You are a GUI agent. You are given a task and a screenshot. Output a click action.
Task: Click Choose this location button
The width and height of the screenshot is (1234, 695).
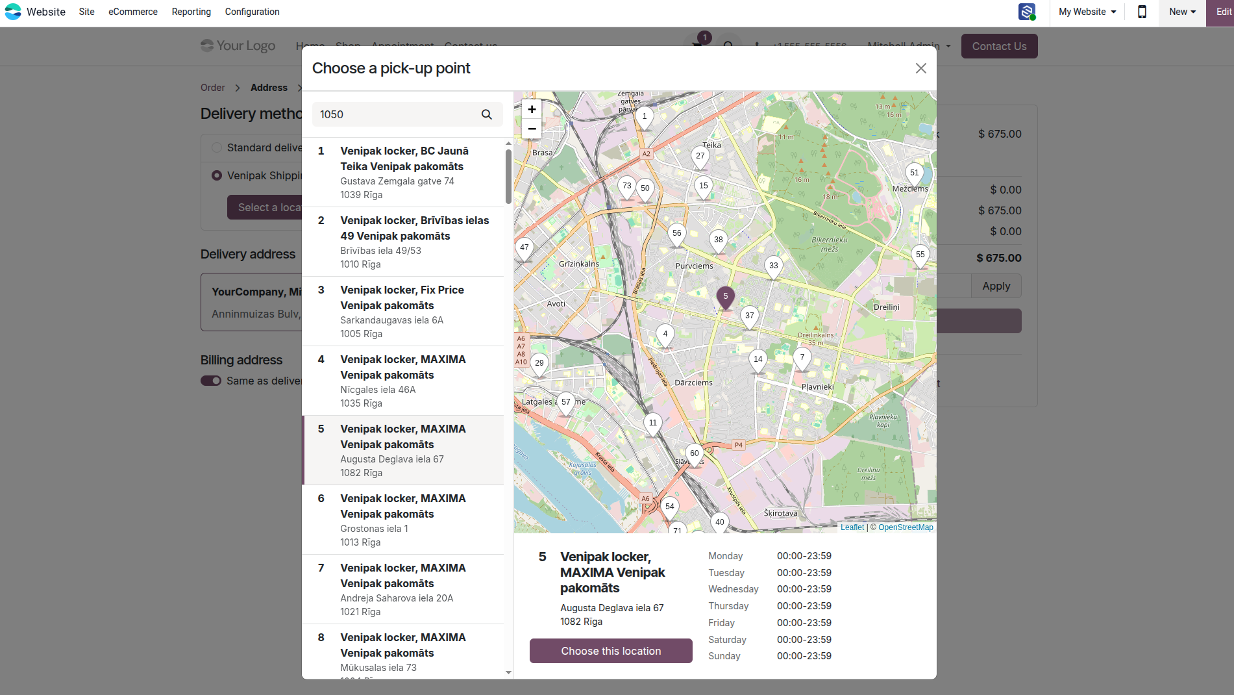(611, 651)
